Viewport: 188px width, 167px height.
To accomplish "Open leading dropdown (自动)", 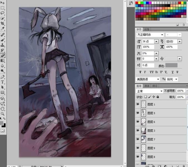I will pyautogui.click(x=180, y=42).
